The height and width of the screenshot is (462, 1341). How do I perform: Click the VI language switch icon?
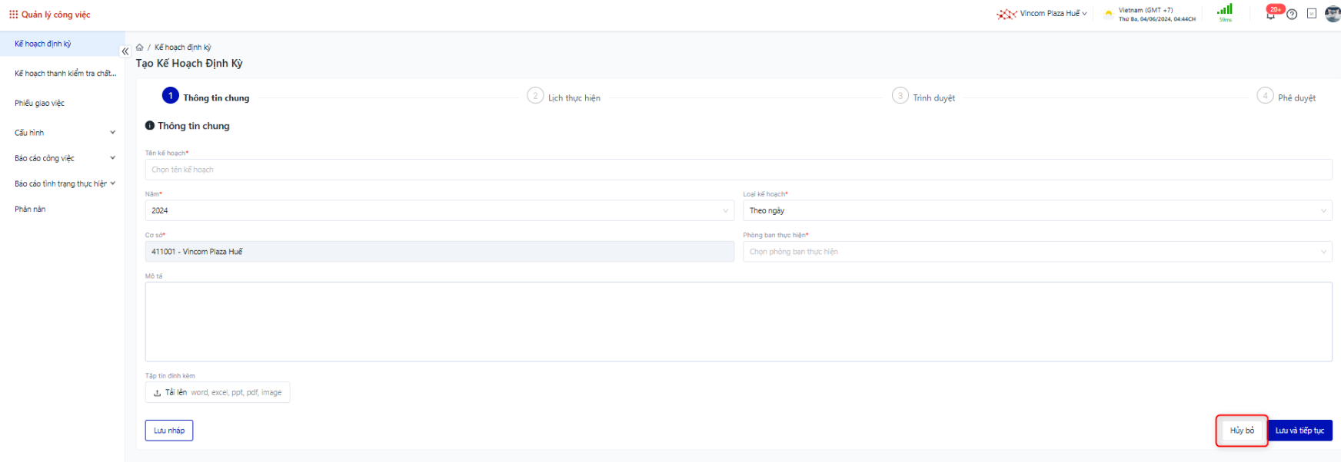tap(1312, 14)
